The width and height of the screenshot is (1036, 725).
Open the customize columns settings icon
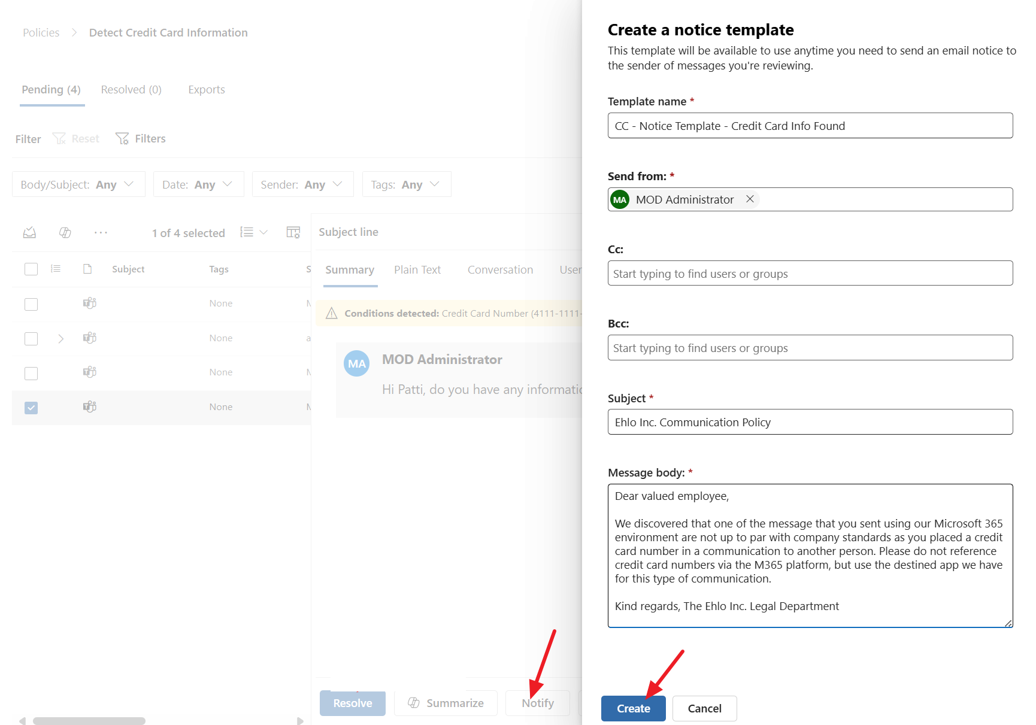293,232
